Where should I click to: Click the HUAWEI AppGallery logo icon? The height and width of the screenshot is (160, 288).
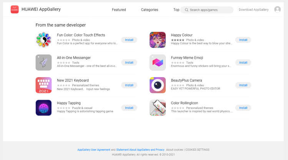(15, 9)
